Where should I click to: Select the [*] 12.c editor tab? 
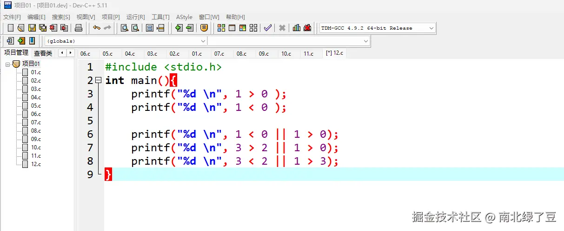point(335,53)
